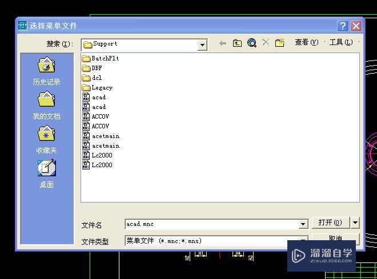Image resolution: width=377 pixels, height=279 pixels.
Task: Select the acetmain MNS menu file
Action: click(101, 145)
